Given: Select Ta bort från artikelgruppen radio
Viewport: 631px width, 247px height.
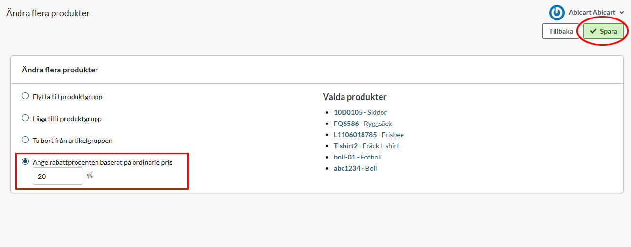Looking at the screenshot, I should (25, 140).
